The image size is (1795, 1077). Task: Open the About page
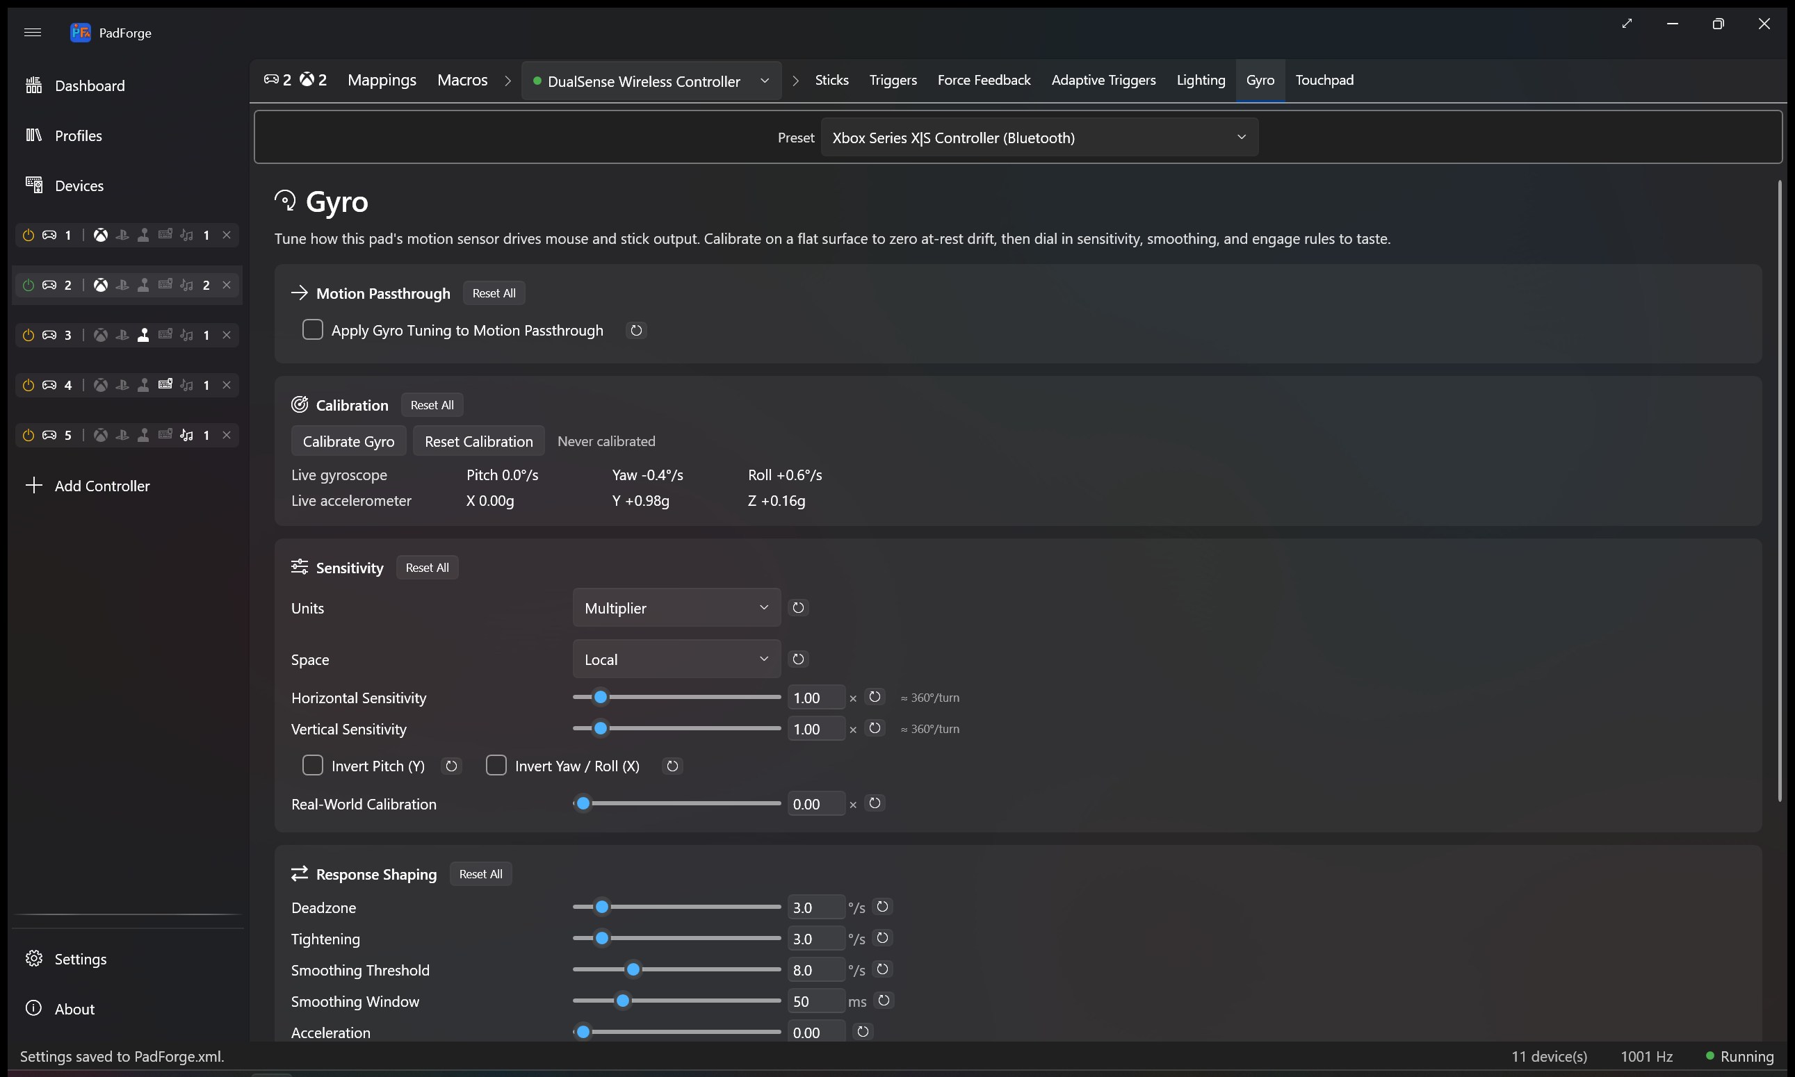tap(128, 1010)
